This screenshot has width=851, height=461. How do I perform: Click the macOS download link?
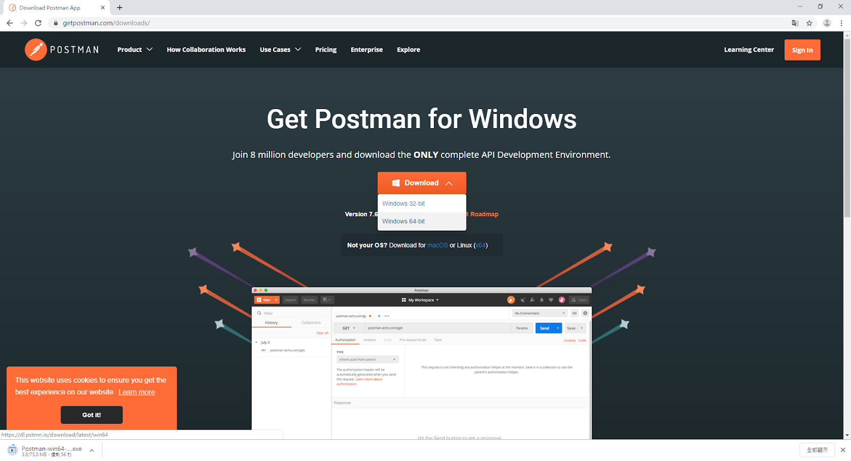click(x=437, y=245)
